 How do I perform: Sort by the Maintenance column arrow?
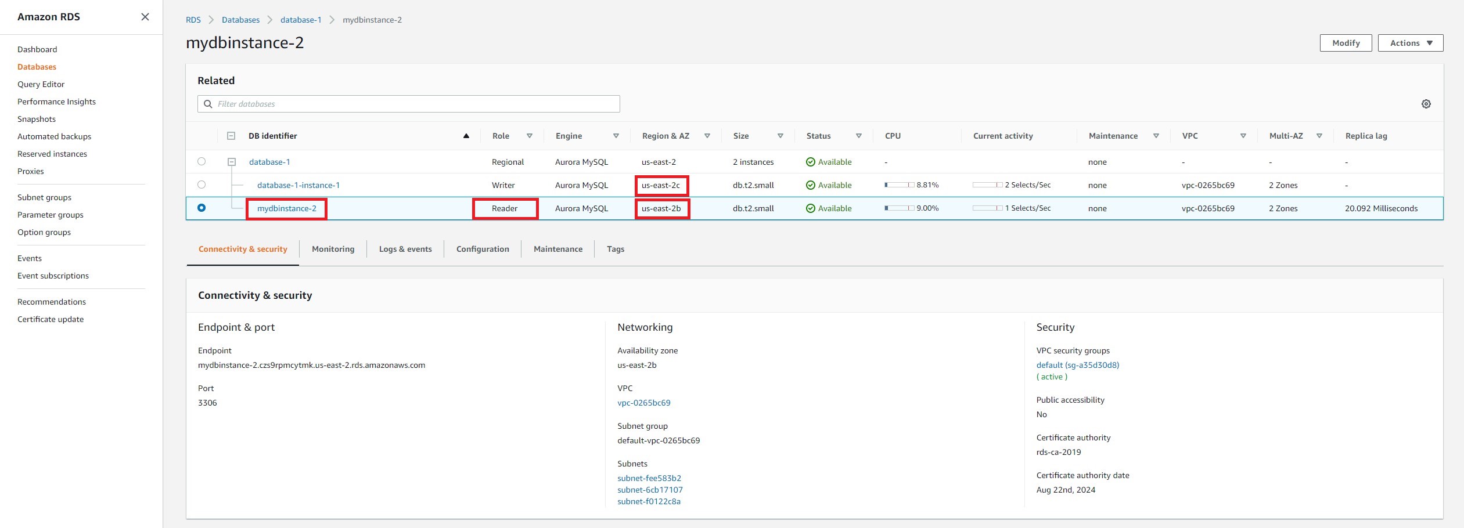click(x=1156, y=136)
